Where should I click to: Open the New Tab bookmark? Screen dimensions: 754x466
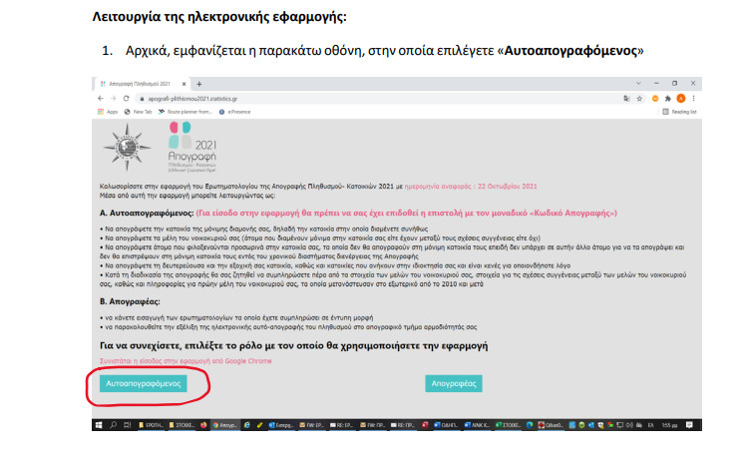(140, 113)
